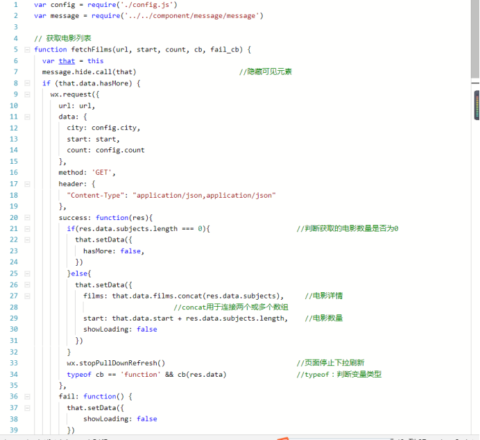Image resolution: width=480 pixels, height=440 pixels.
Task: Collapse the wx.request fold at line 9
Action: click(27, 94)
